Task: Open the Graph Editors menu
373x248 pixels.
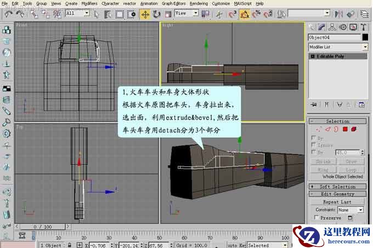Action: 173,4
